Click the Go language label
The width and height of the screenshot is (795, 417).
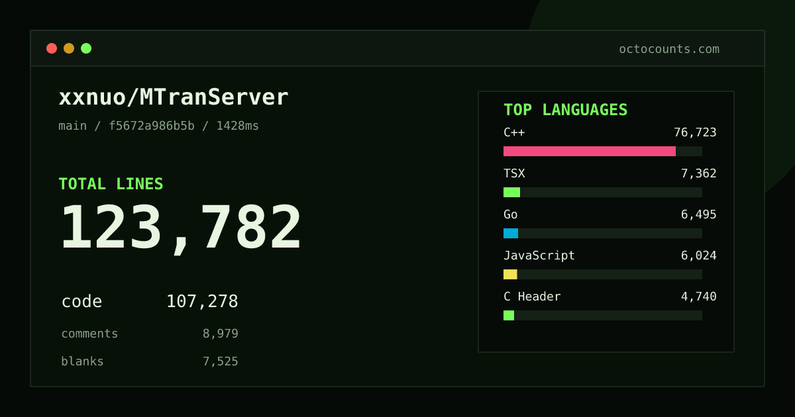(x=511, y=214)
